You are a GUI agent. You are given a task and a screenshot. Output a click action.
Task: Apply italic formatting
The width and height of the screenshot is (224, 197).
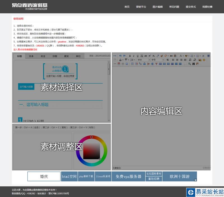[134, 56]
